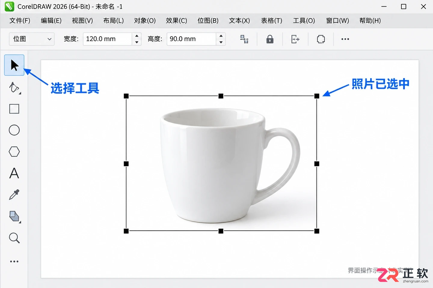Select the Eyedropper tool
This screenshot has width=433, height=288.
coord(14,195)
